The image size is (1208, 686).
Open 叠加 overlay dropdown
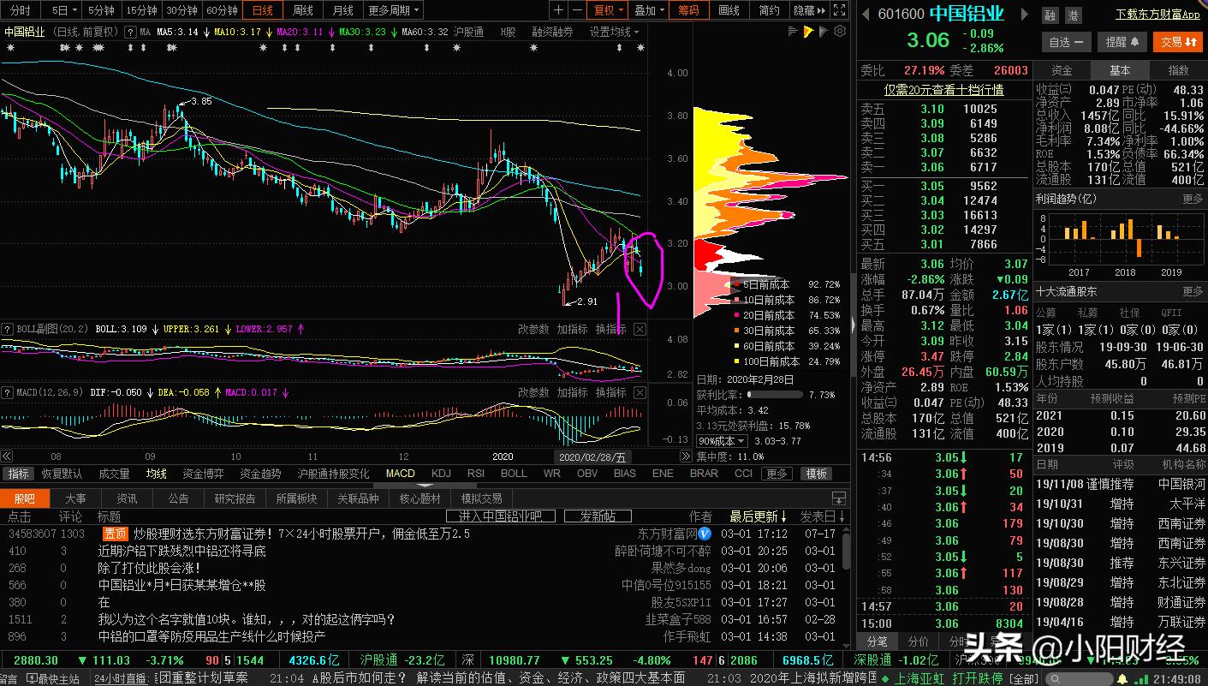tap(650, 10)
